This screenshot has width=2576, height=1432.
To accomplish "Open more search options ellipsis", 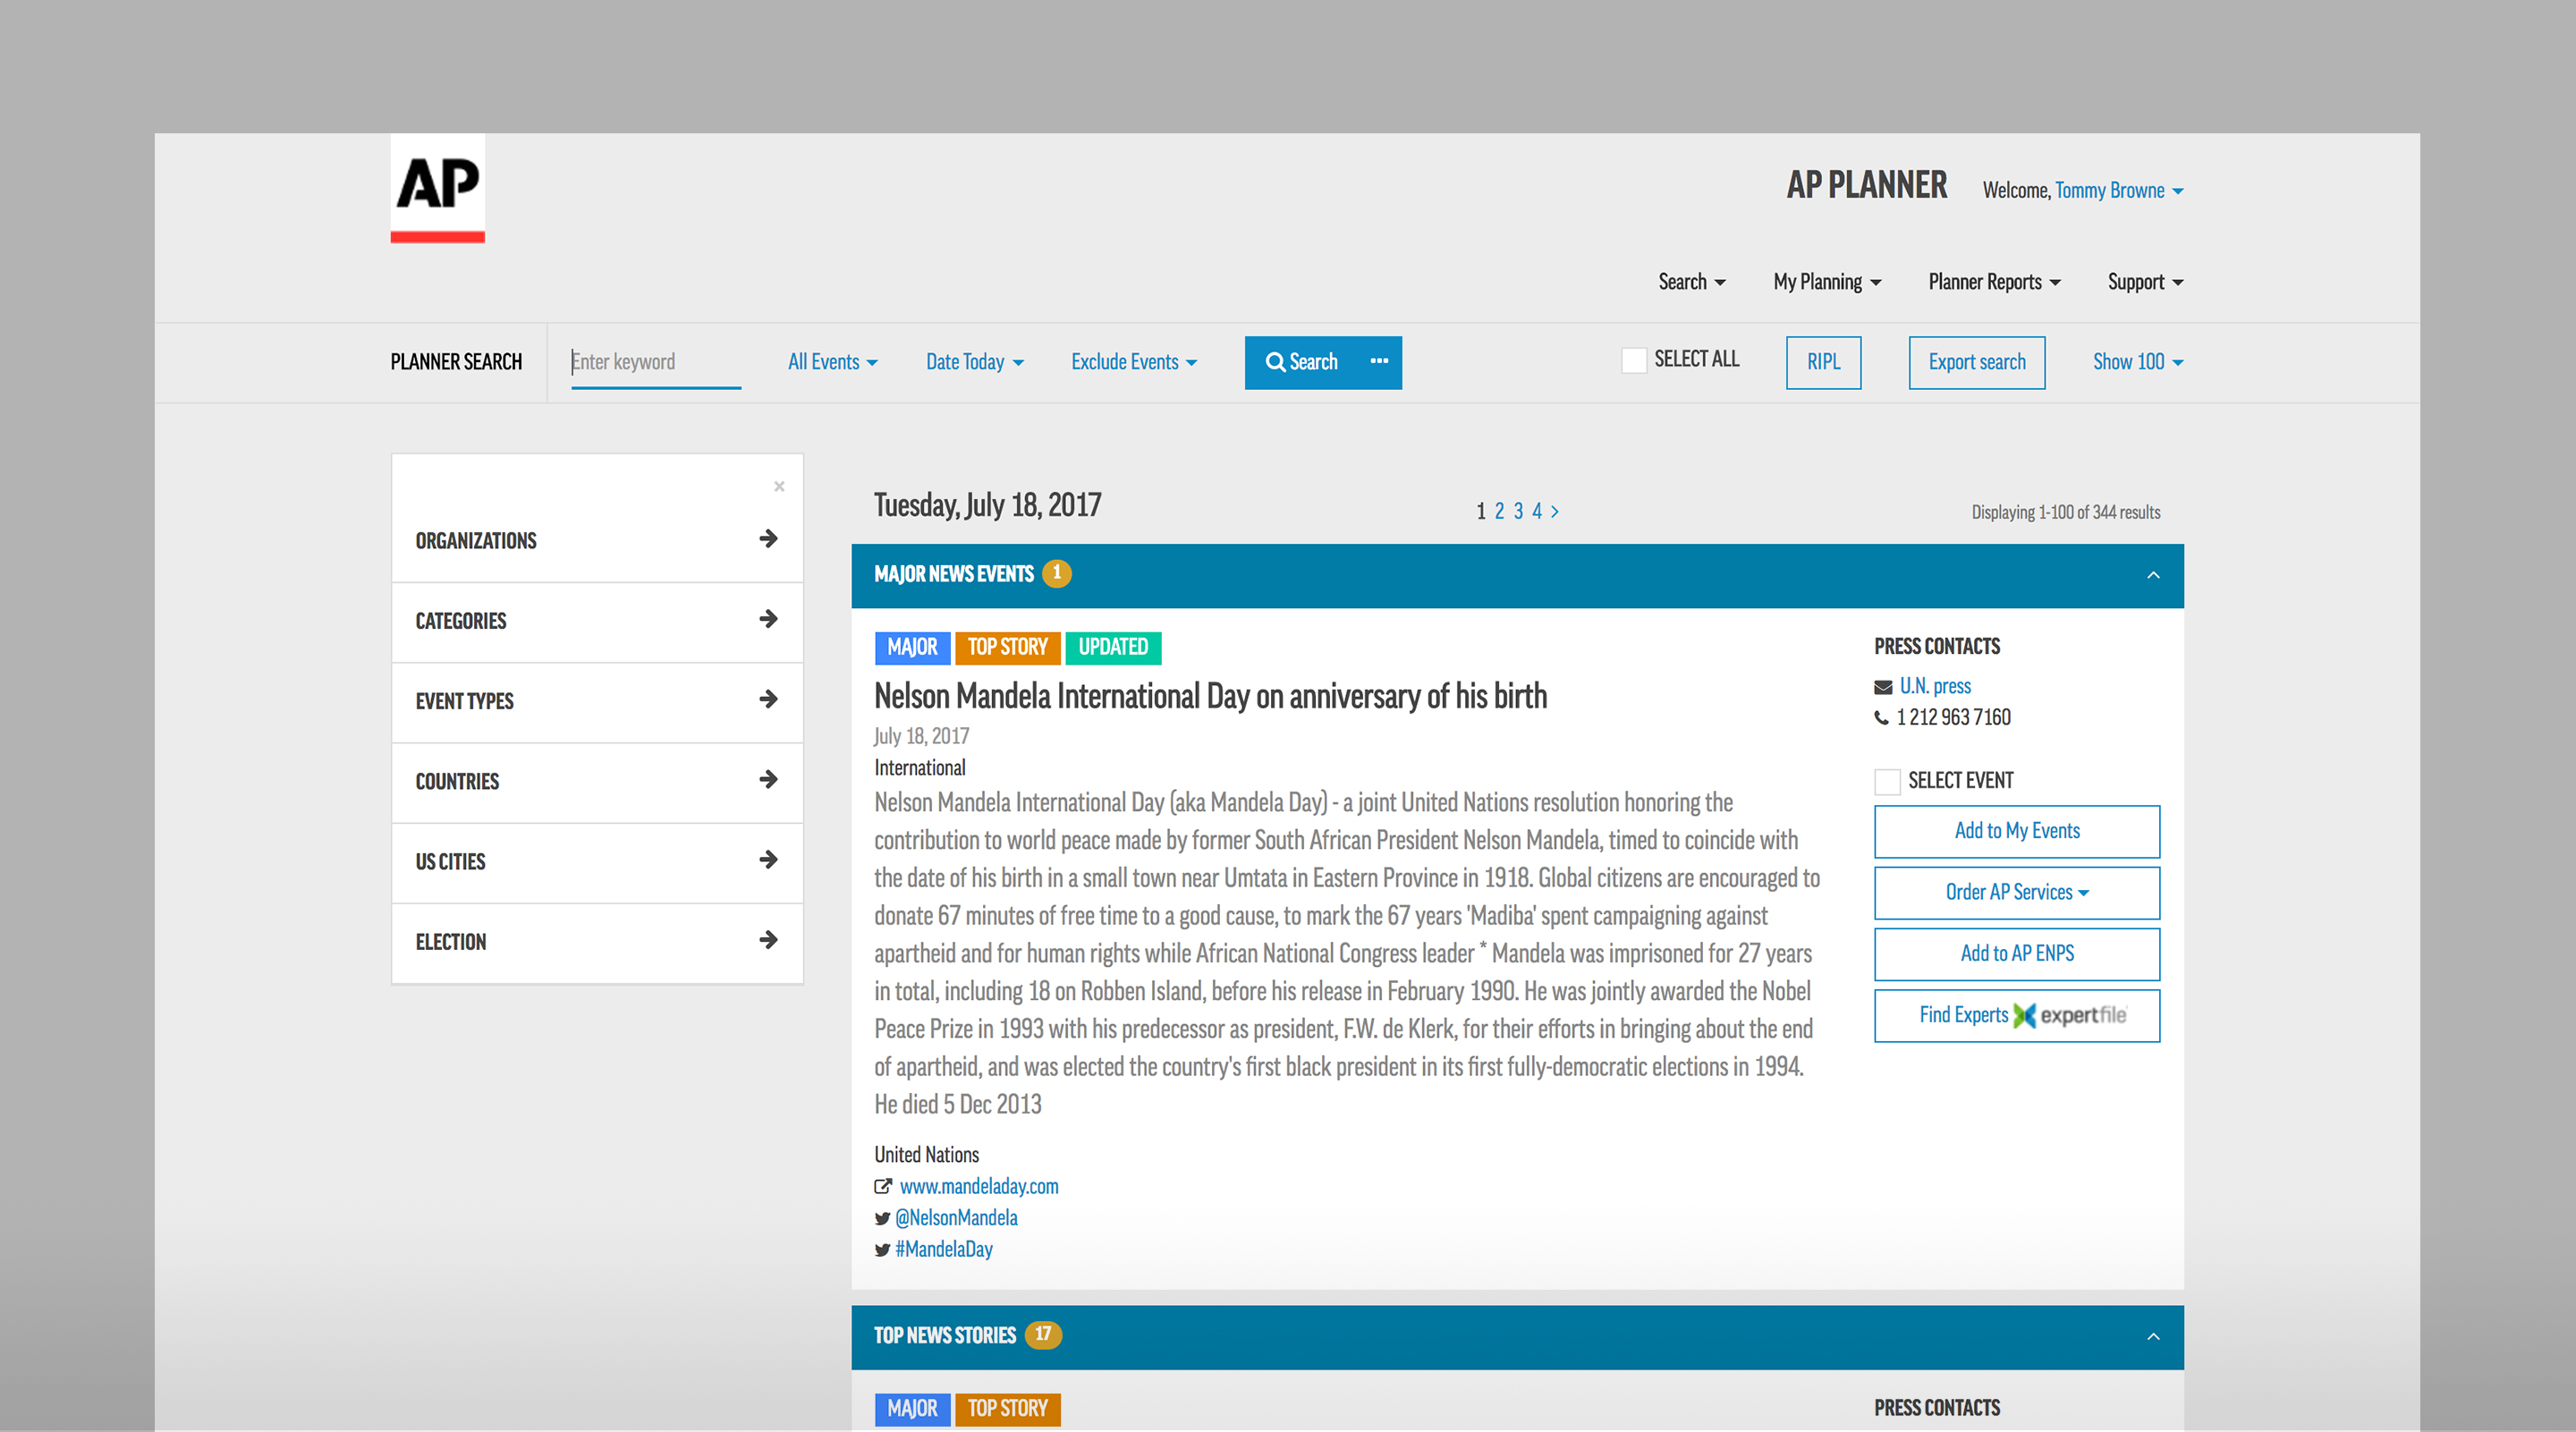I will [x=1379, y=362].
